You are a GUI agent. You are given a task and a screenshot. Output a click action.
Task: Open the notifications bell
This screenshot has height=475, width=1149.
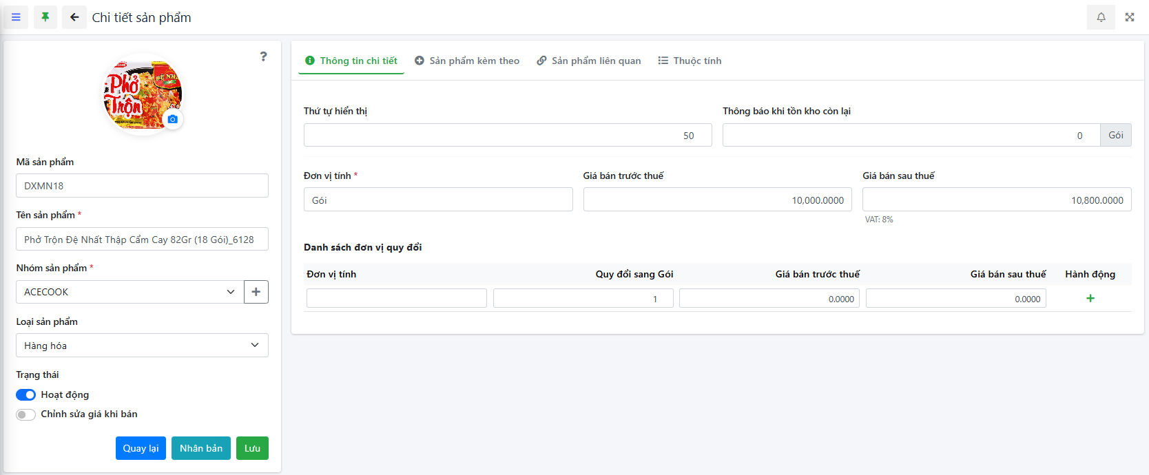click(x=1101, y=17)
